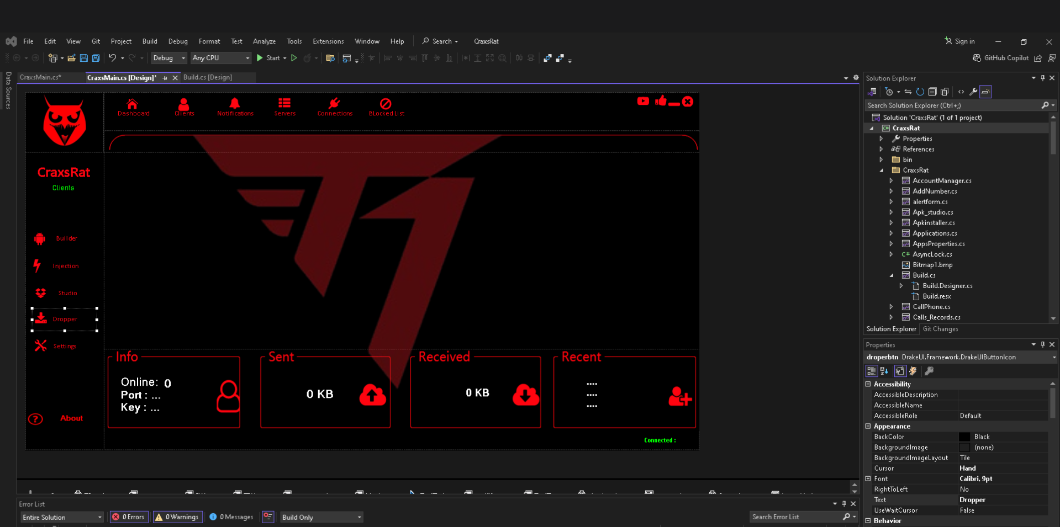Switch to Events view in Properties panel
1060x527 pixels.
pyautogui.click(x=913, y=371)
